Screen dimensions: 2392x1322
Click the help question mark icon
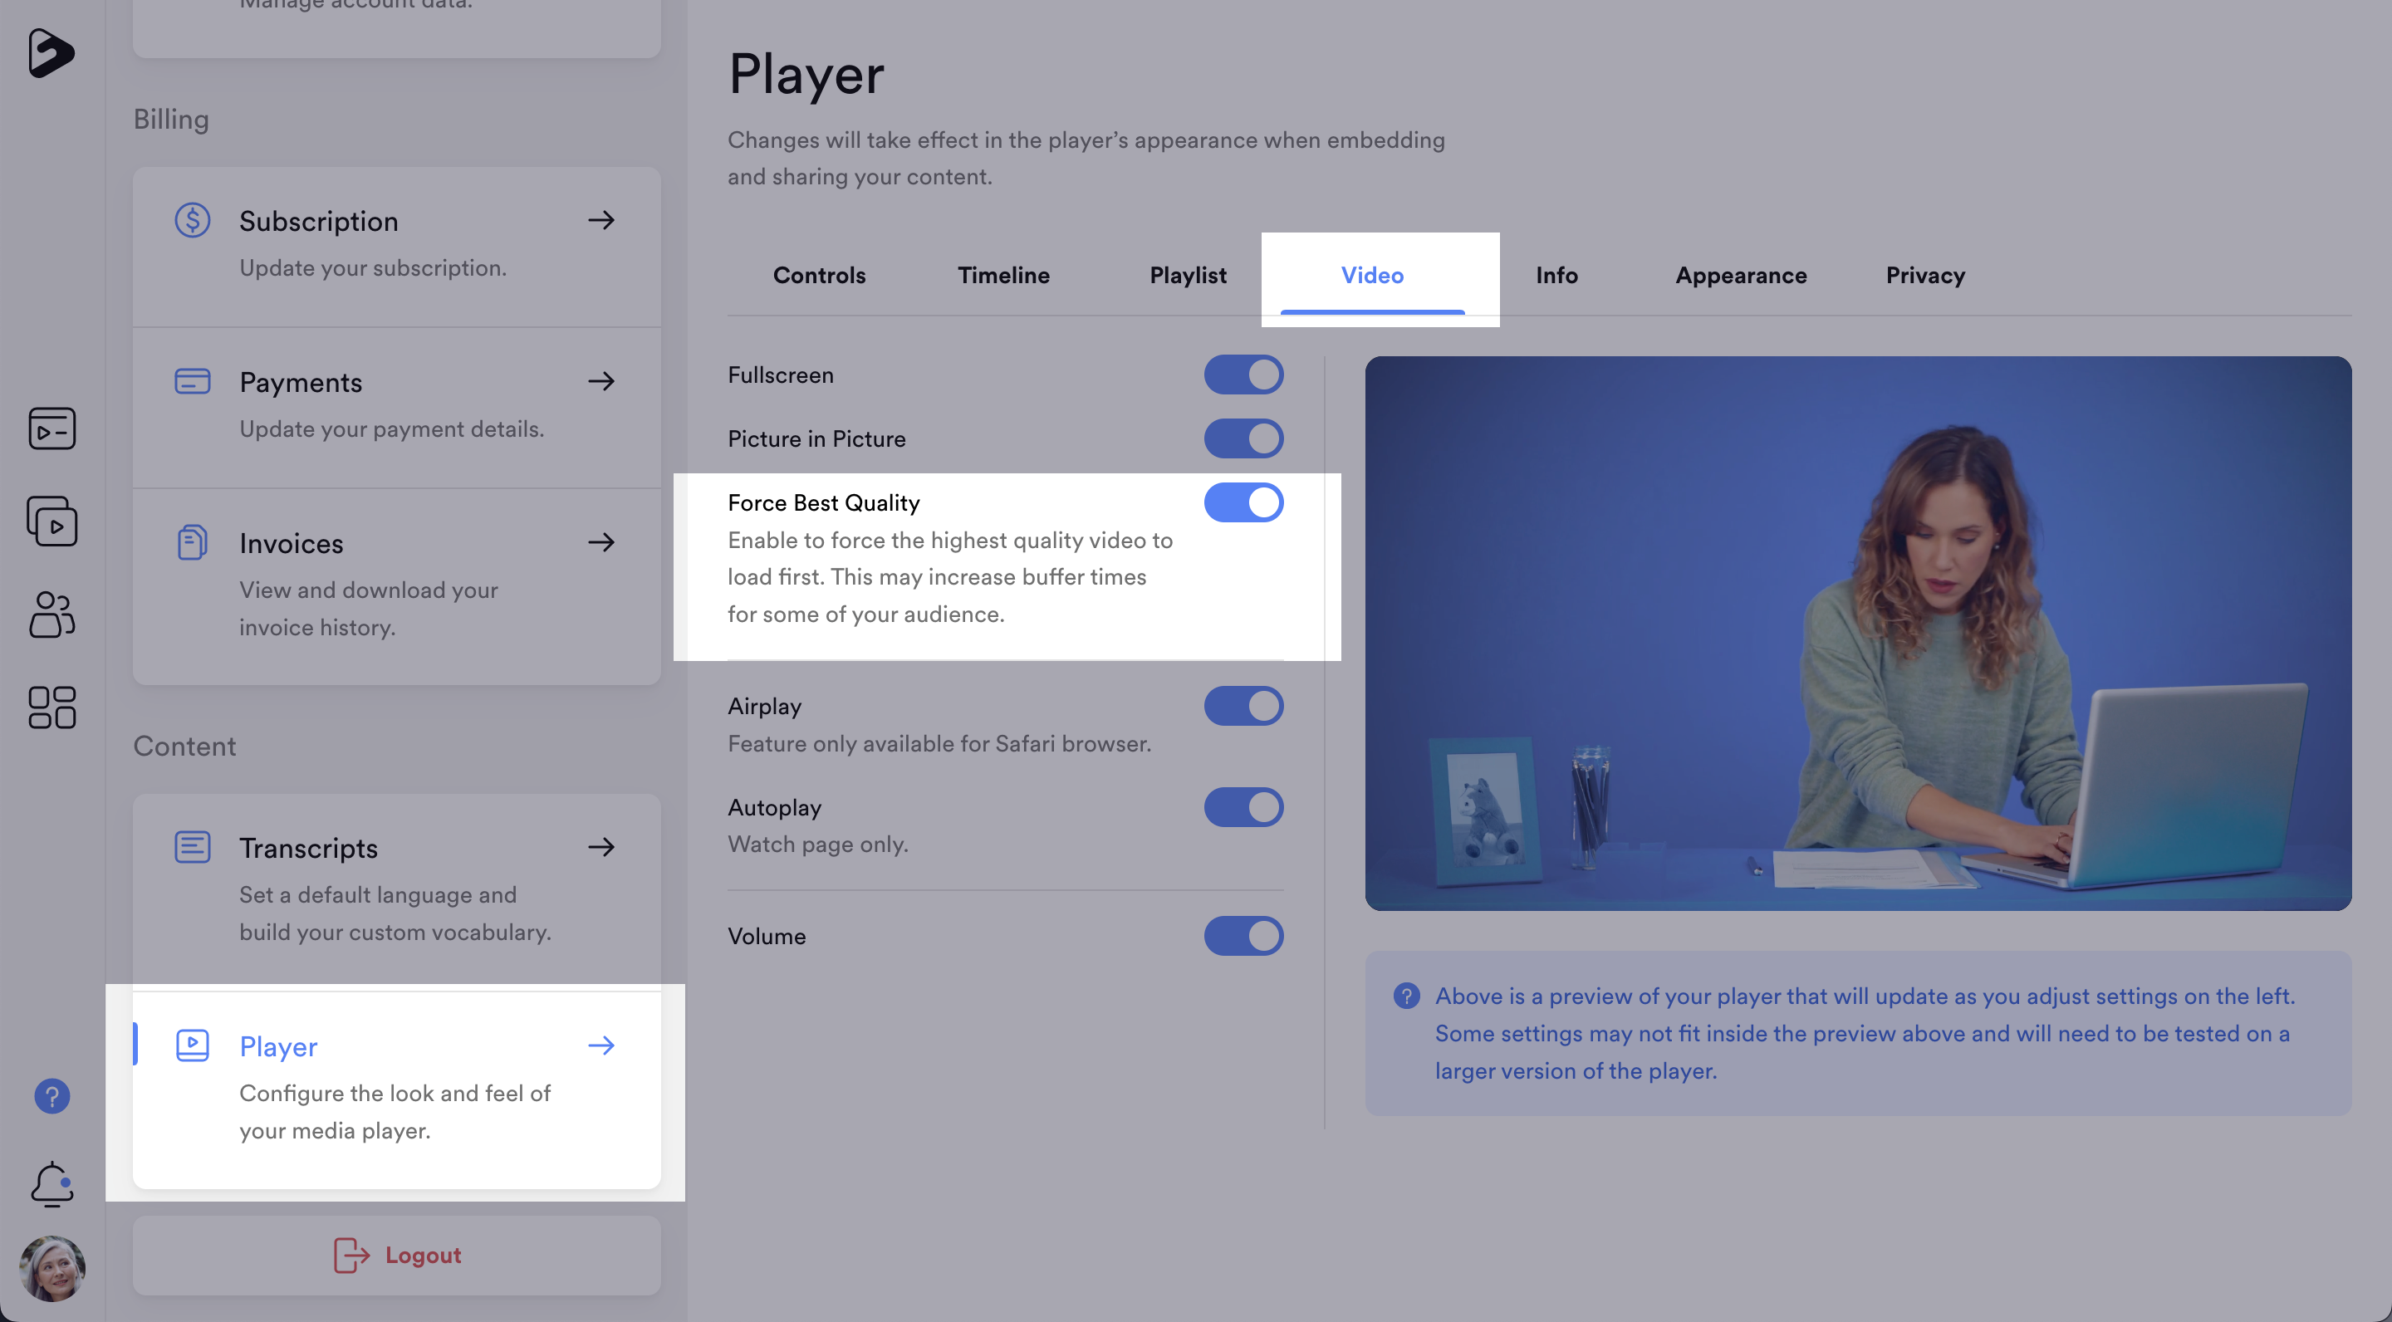click(x=52, y=1096)
